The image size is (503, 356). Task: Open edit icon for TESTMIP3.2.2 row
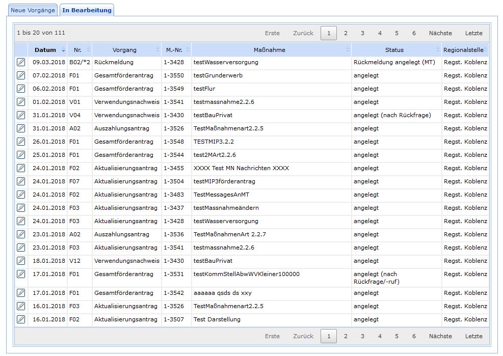tap(21, 142)
